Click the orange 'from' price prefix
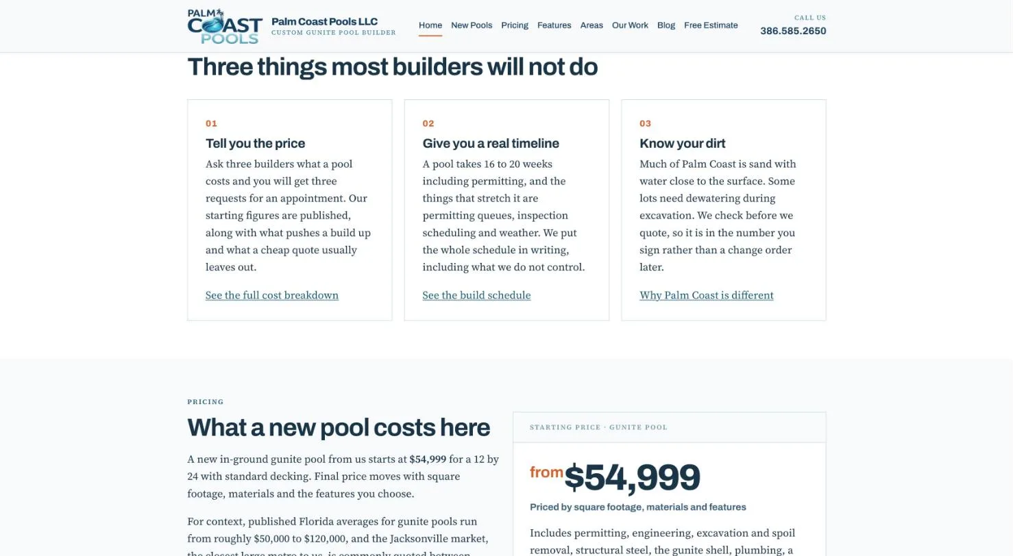Viewport: 1013px width, 556px height. (x=546, y=472)
